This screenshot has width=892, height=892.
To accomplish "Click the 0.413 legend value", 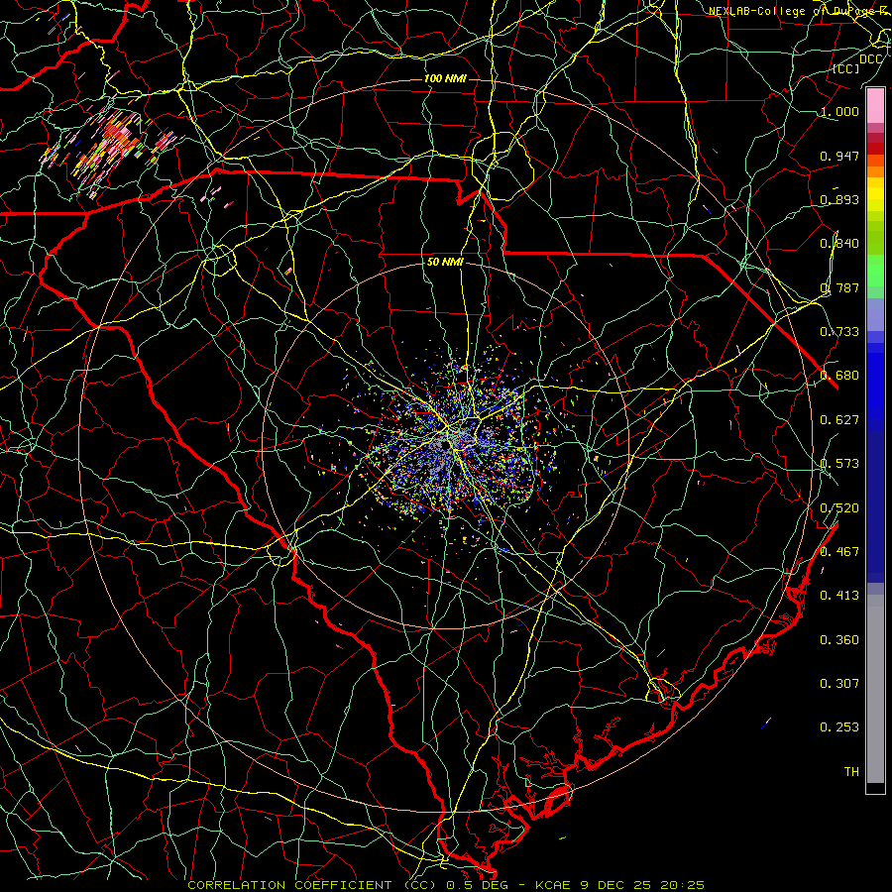I will click(x=839, y=596).
